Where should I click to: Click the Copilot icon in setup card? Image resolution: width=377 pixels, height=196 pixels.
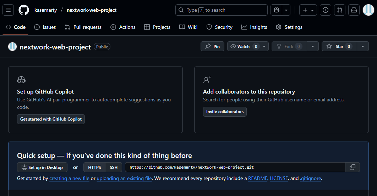tap(21, 80)
